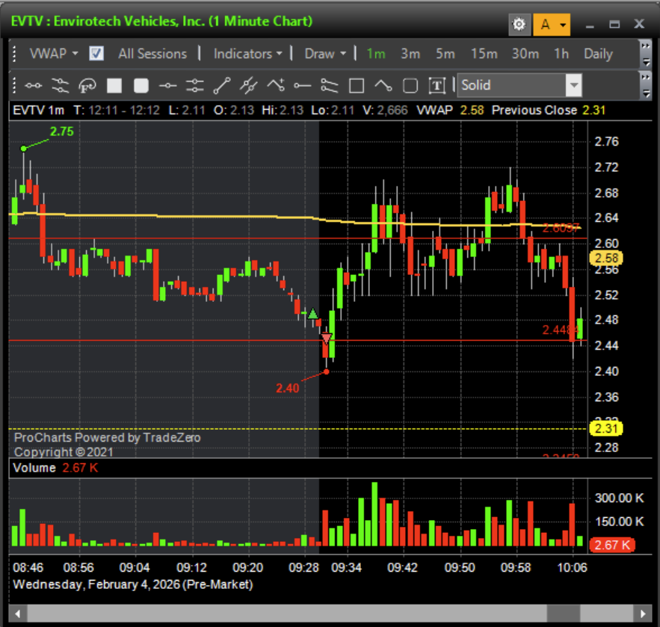
Task: Select the filled rounded rectangle tool
Action: 141,85
